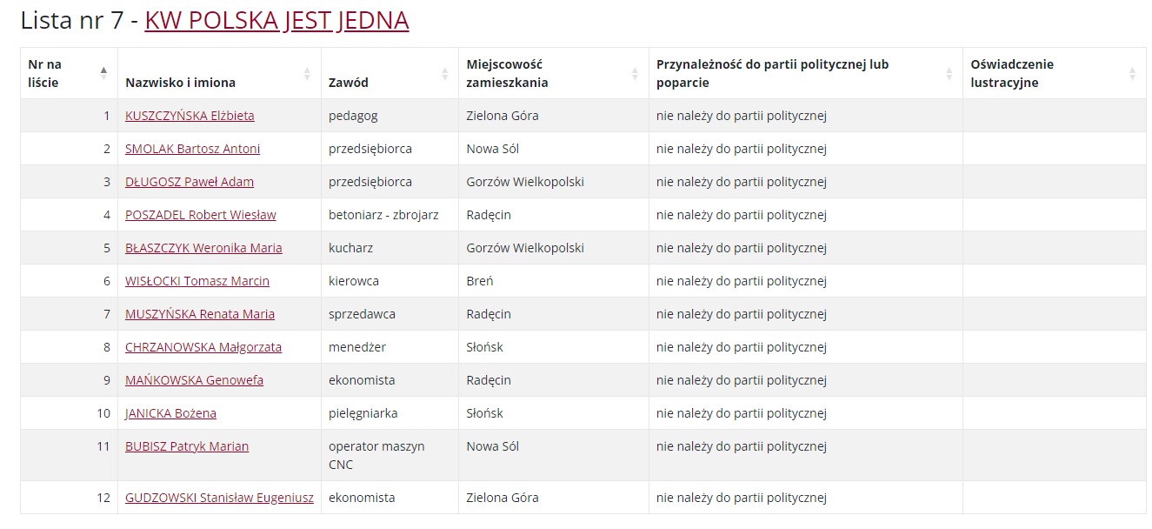Image resolution: width=1152 pixels, height=529 pixels.
Task: Open WISŁOCKI Tomasz Marcin details
Action: [x=197, y=281]
